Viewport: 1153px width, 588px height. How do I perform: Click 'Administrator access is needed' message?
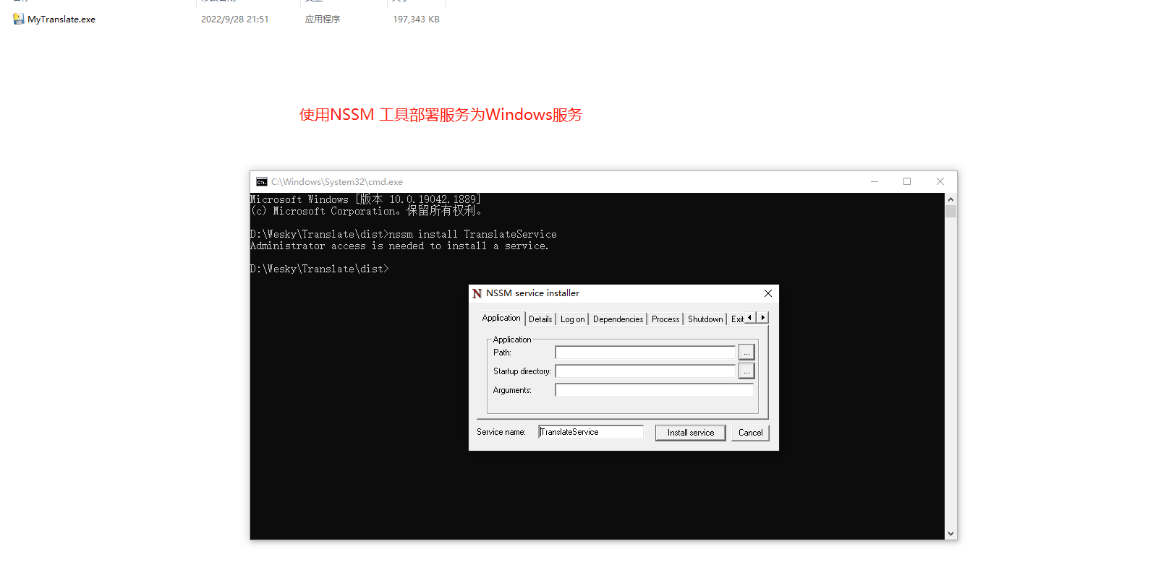pyautogui.click(x=399, y=246)
